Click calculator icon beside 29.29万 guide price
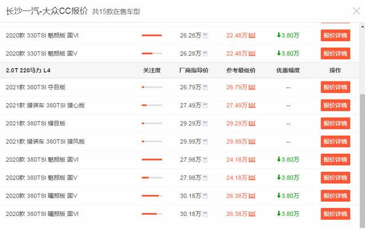Screen dimensions: 365x229 tap(205, 124)
